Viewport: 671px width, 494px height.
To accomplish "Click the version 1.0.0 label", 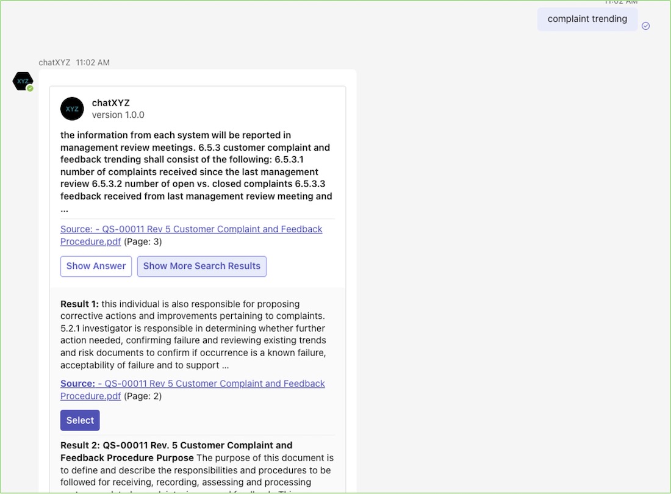I will click(x=118, y=115).
